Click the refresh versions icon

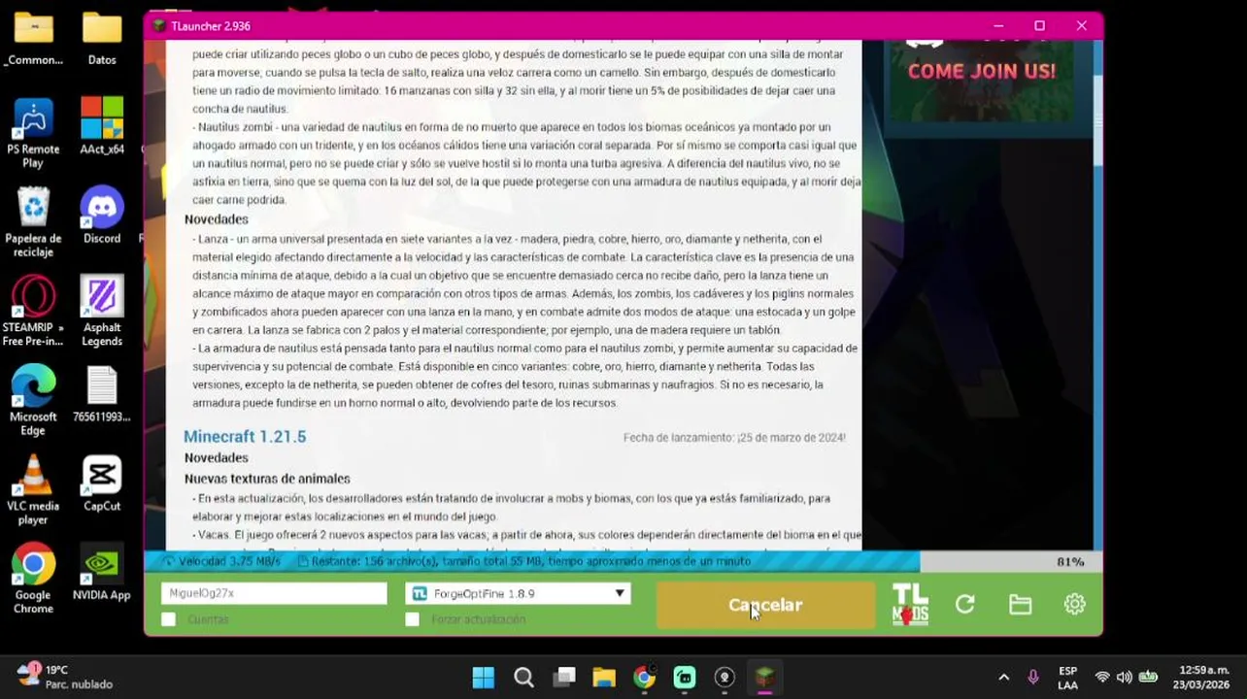tap(964, 604)
